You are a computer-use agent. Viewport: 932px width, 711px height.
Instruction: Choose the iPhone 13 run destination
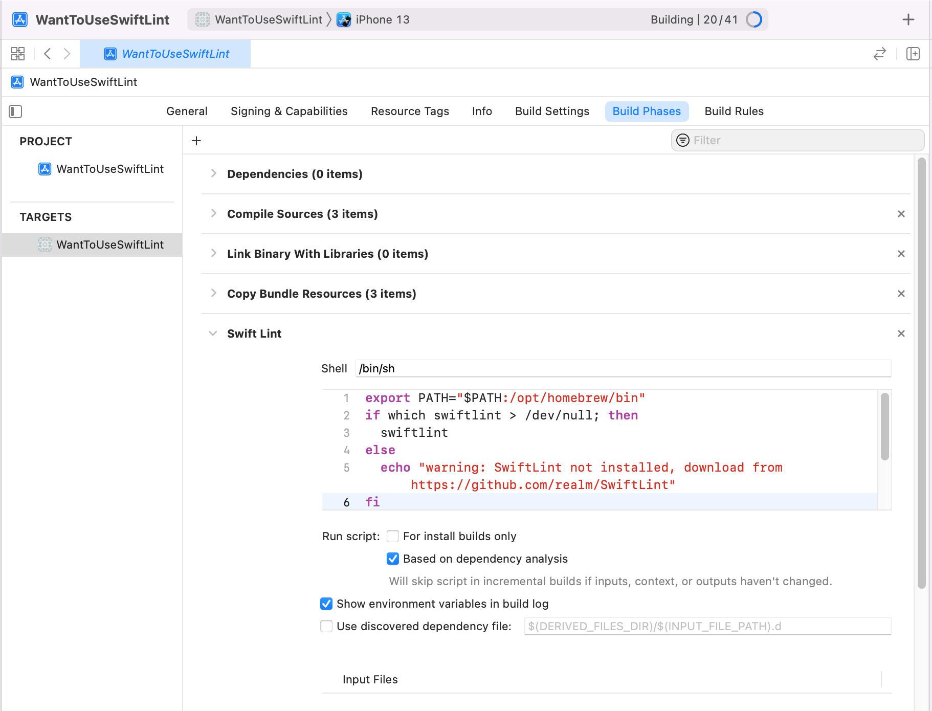pyautogui.click(x=382, y=19)
